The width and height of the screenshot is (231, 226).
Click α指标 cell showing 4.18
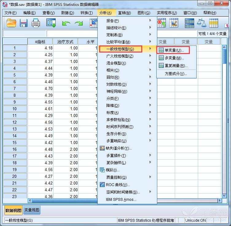(40, 48)
